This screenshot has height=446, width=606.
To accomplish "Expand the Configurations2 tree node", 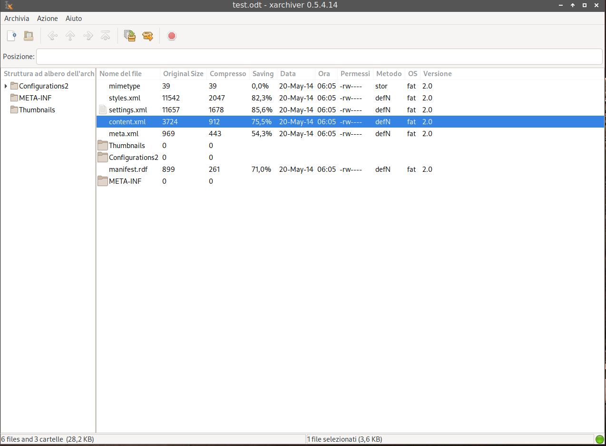I will tap(6, 86).
